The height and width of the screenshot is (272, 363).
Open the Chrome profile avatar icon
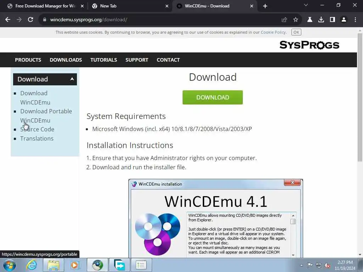click(344, 20)
